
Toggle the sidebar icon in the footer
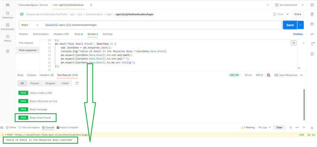pos(2,128)
